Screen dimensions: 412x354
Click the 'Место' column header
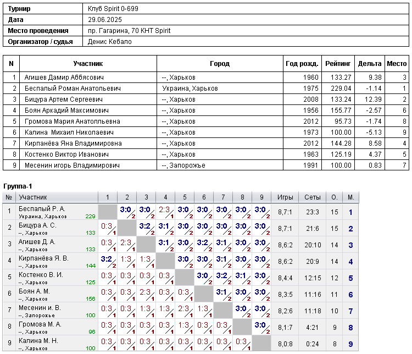click(397, 64)
